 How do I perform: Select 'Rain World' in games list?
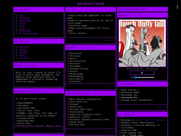[76, 79]
